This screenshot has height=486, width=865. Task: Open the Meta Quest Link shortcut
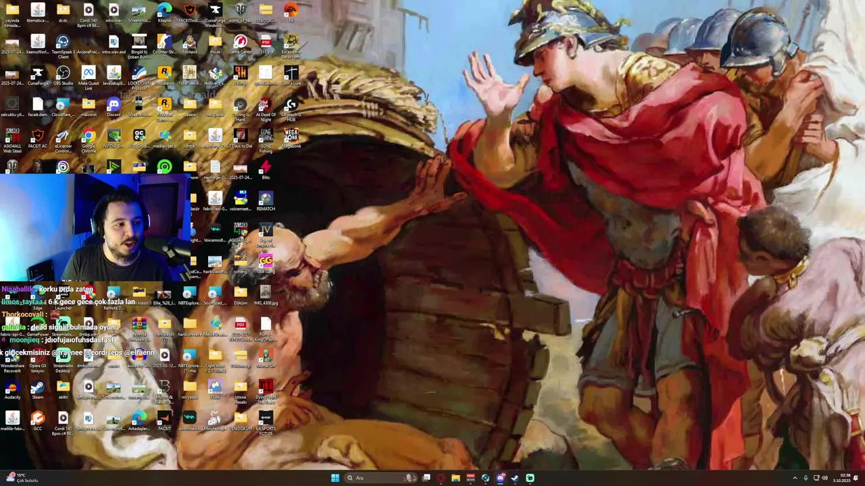coord(89,78)
